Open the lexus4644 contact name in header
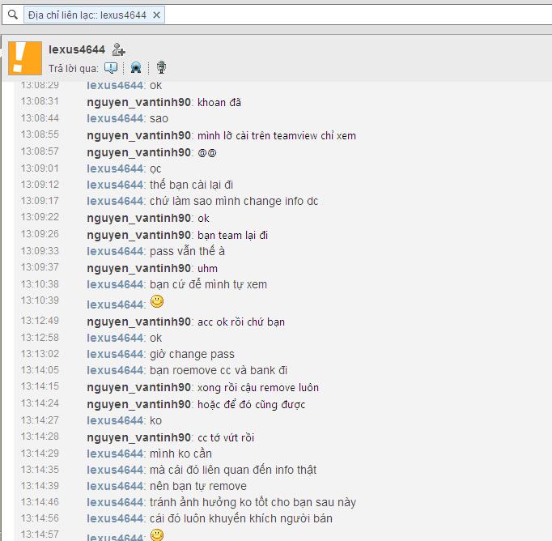 click(x=77, y=49)
